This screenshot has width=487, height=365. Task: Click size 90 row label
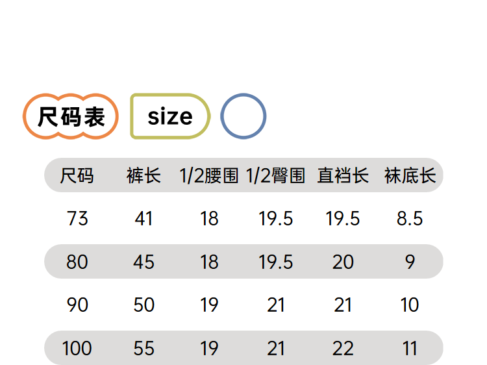(x=77, y=305)
